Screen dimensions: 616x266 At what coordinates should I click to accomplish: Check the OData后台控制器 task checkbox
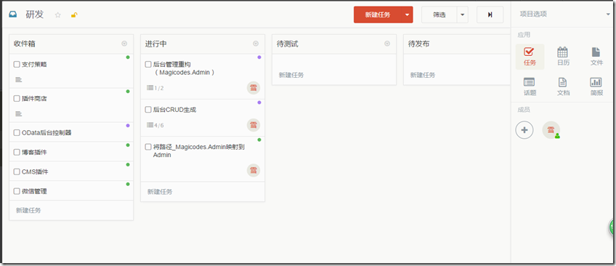click(17, 133)
